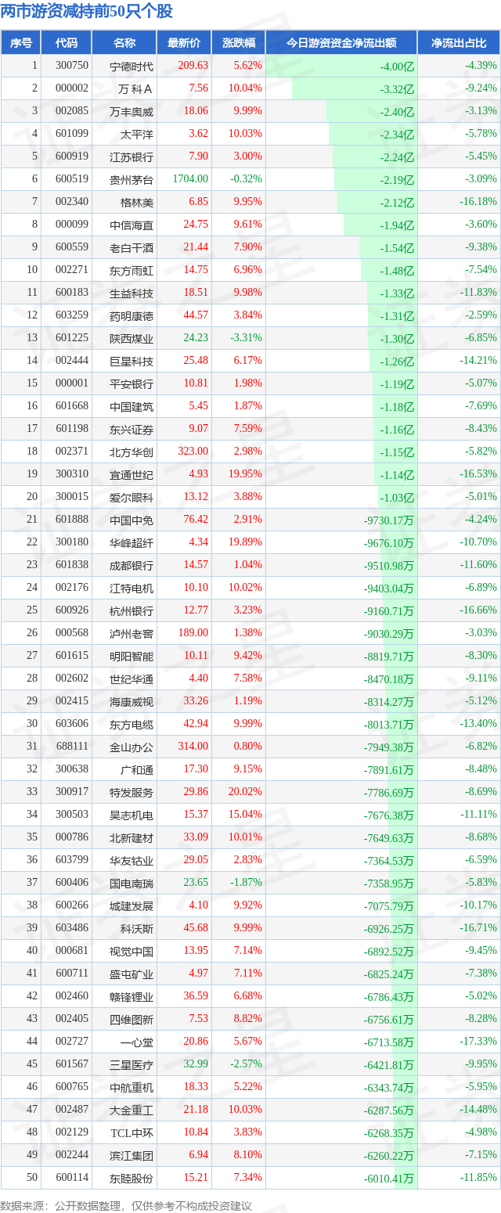Click the 今日游资资金净流出额 column header
The height and width of the screenshot is (1213, 501).
(x=341, y=43)
